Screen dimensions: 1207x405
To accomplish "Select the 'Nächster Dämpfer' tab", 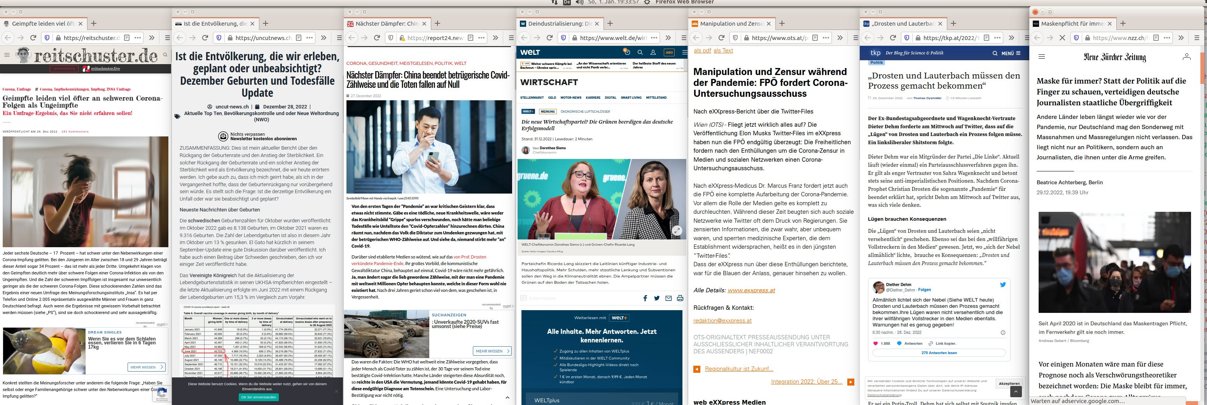I will click(x=388, y=23).
